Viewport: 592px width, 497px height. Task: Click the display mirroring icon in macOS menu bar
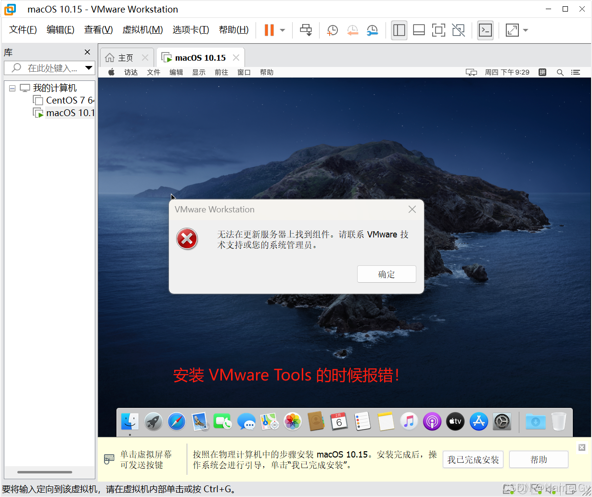[471, 72]
